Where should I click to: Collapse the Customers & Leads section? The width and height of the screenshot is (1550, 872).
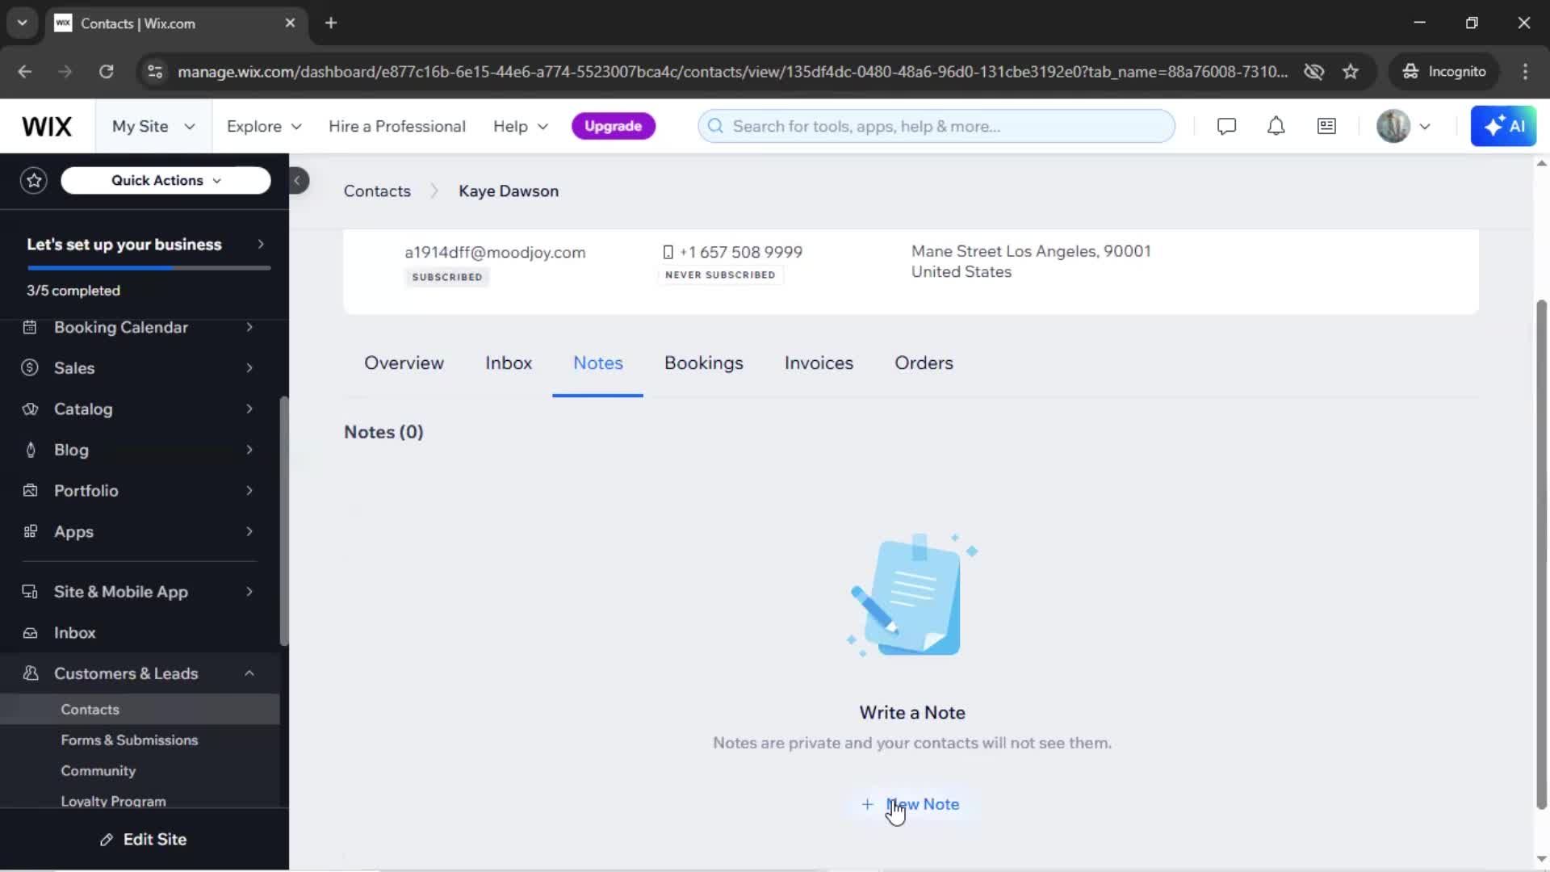249,674
